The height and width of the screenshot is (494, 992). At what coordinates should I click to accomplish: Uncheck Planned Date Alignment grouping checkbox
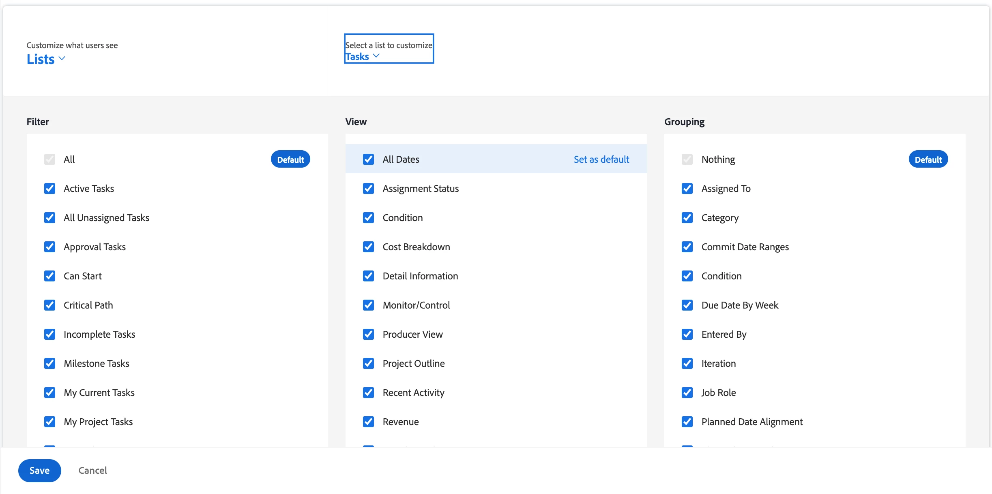[687, 422]
